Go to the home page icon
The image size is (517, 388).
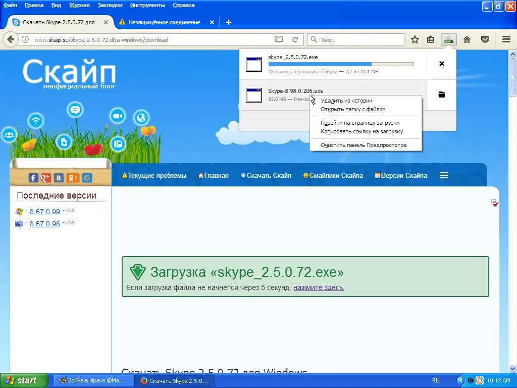pyautogui.click(x=467, y=39)
